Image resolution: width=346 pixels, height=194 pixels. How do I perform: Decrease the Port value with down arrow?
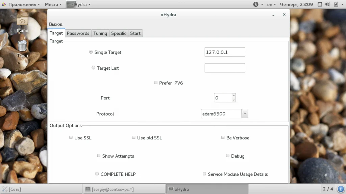233,100
